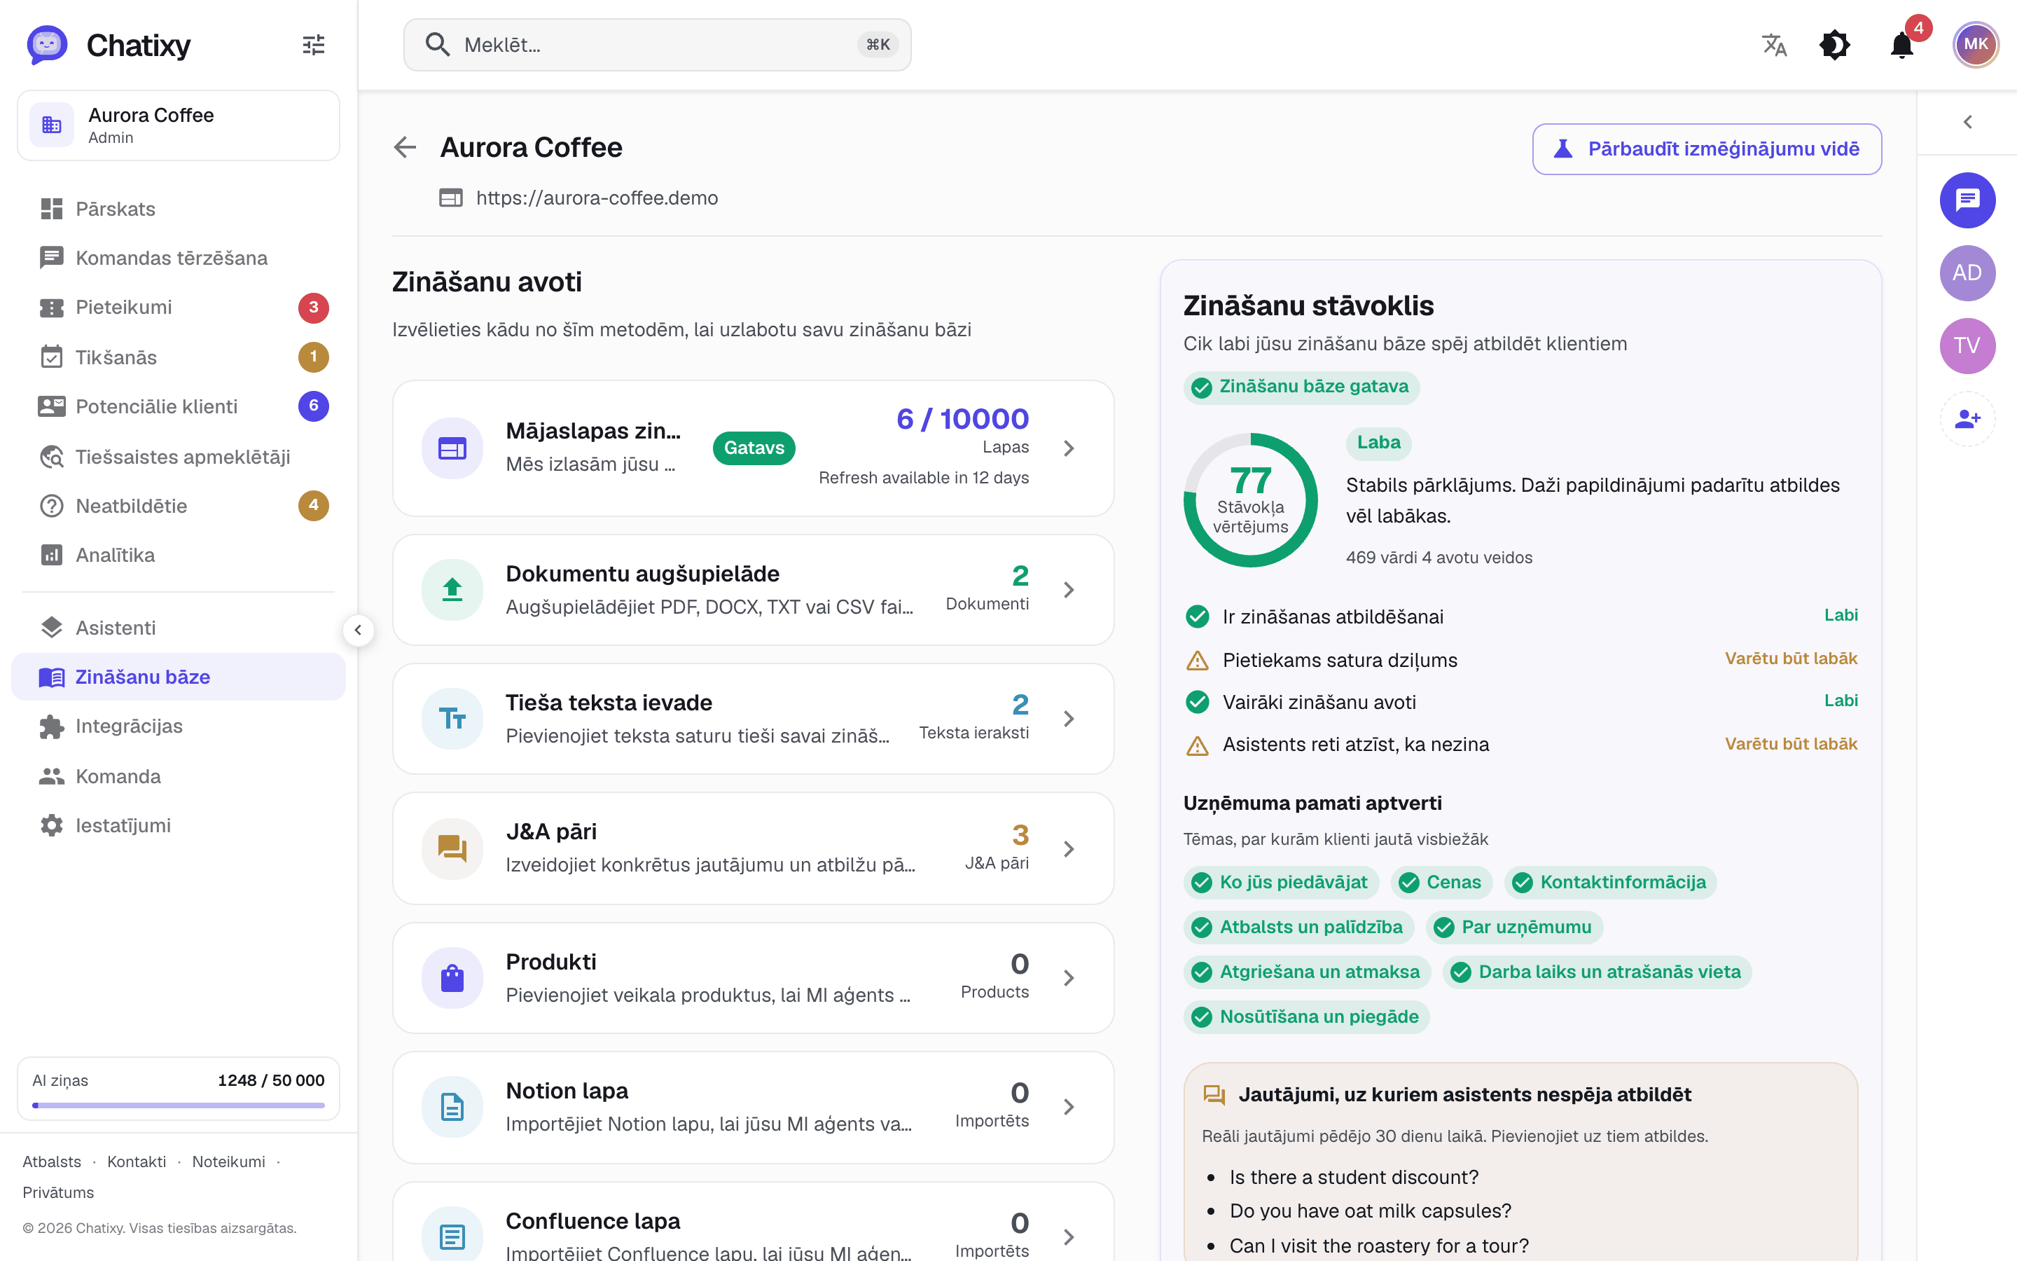Open Tikšanās in the sidebar

click(179, 357)
